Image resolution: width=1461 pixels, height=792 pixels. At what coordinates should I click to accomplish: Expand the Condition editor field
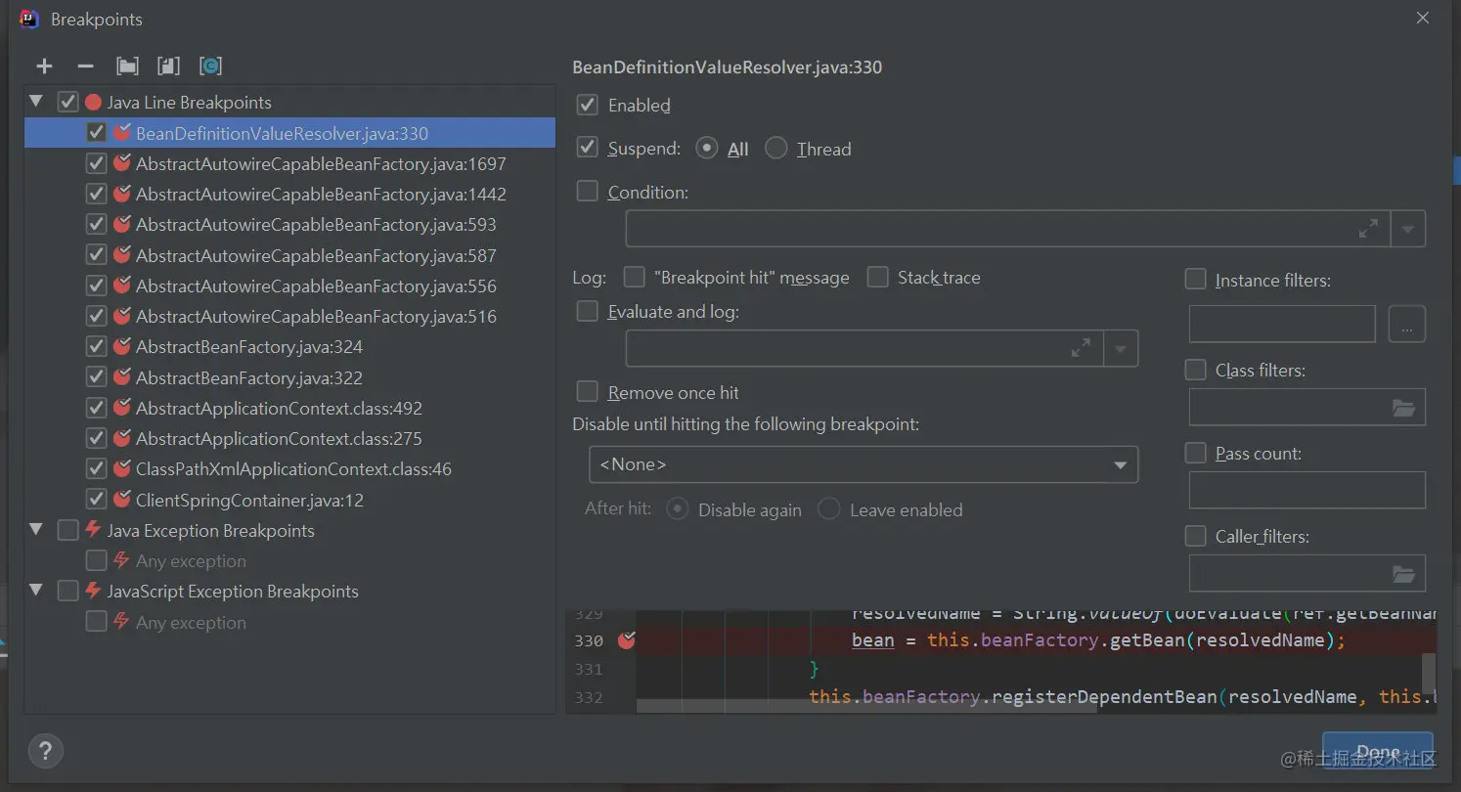pyautogui.click(x=1368, y=229)
